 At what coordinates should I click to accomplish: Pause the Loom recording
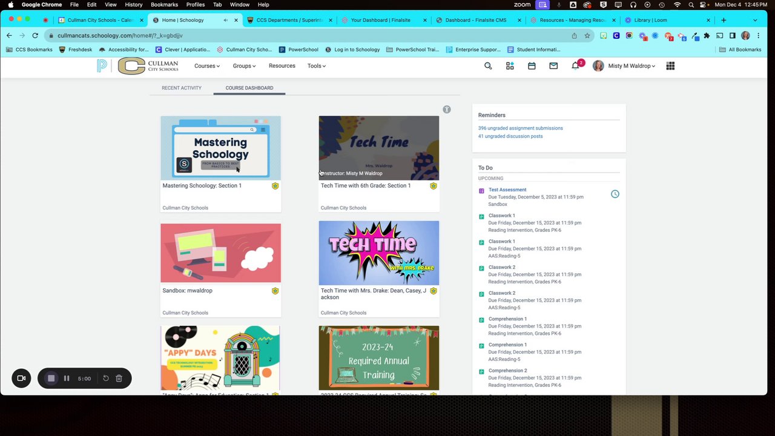pos(67,378)
